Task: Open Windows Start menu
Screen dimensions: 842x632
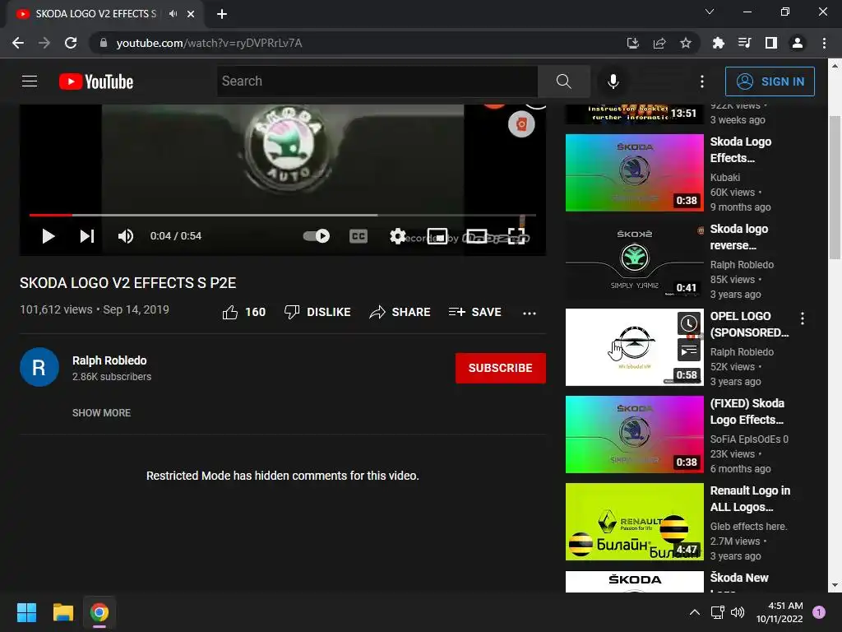Action: 26,612
